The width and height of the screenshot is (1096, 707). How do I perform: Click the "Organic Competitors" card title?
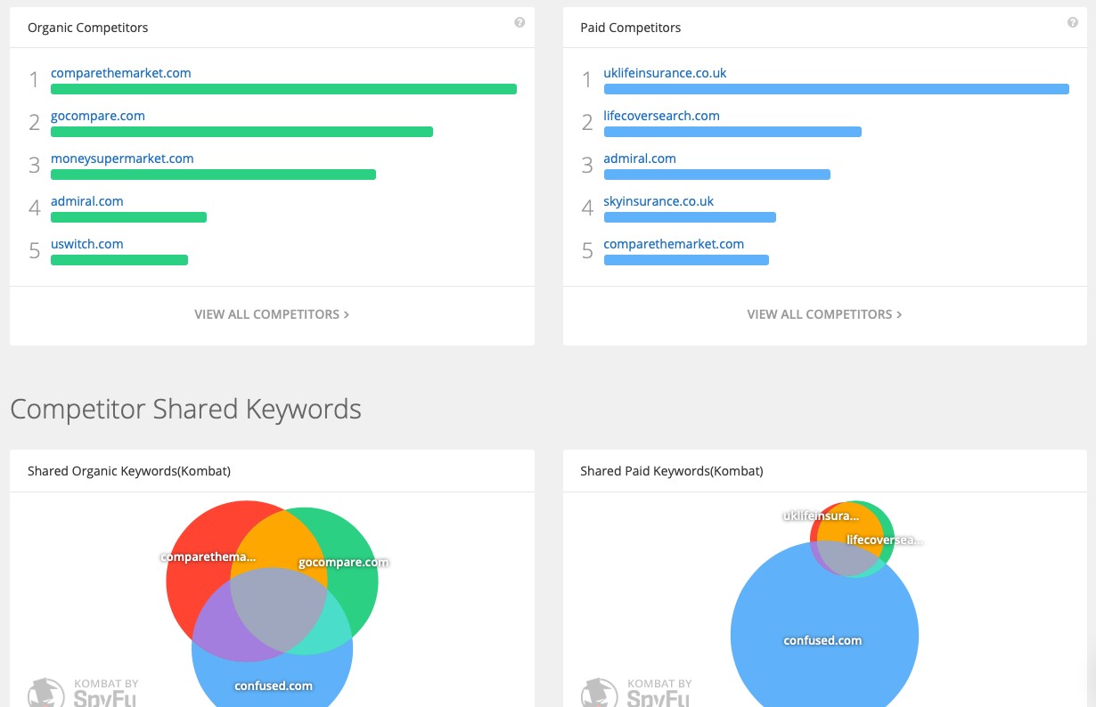click(x=87, y=28)
